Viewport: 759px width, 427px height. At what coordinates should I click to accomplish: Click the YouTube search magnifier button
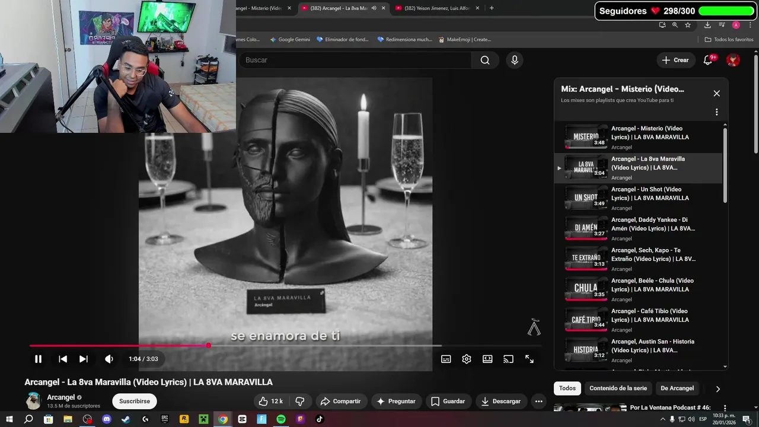485,60
